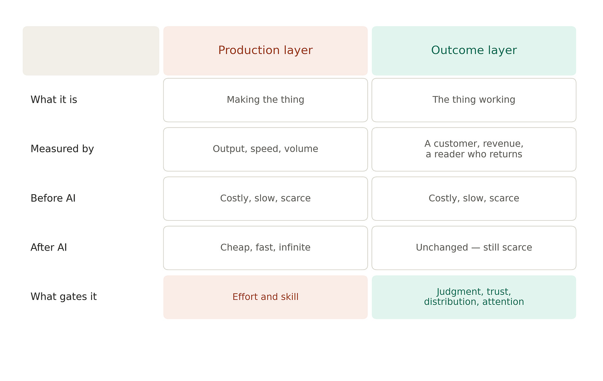This screenshot has height=381, width=603.
Task: Click 'Costly, slow, scarce' under Outcome layer
Action: (x=474, y=199)
